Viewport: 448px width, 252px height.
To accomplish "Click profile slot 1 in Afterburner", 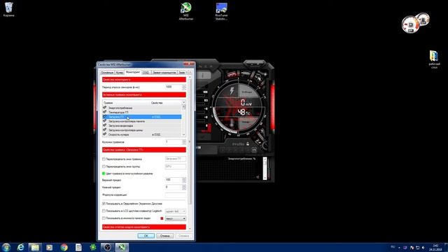I will coord(223,150).
